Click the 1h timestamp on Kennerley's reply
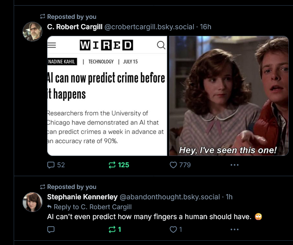 pyautogui.click(x=229, y=197)
